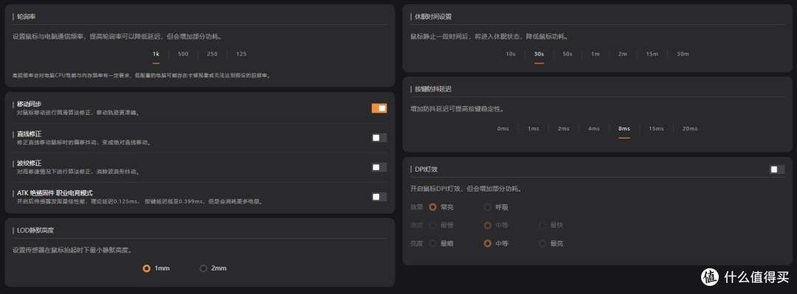Select the 1k polling rate option
Image resolution: width=797 pixels, height=294 pixels.
pos(156,54)
